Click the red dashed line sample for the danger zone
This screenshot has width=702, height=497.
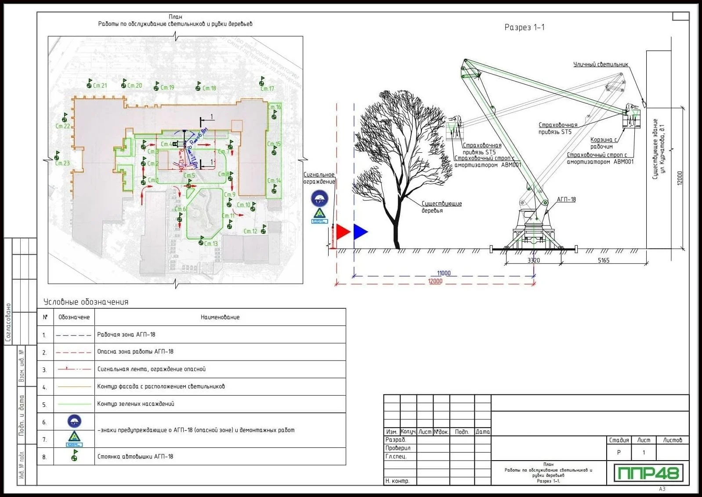[73, 352]
